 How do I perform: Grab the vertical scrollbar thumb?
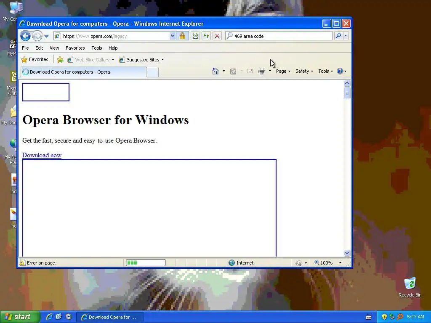(x=347, y=93)
